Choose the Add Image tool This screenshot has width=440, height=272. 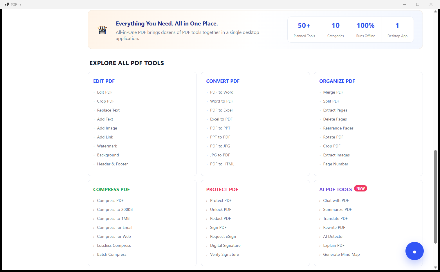pos(107,128)
